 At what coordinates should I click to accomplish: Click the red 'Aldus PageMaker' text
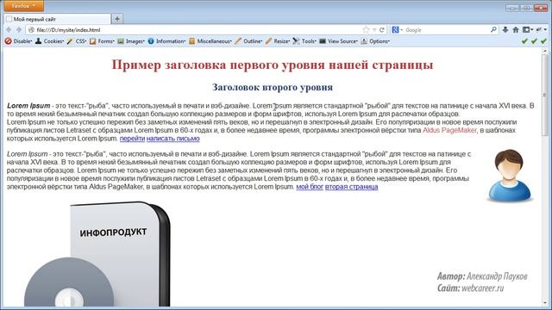pyautogui.click(x=449, y=130)
